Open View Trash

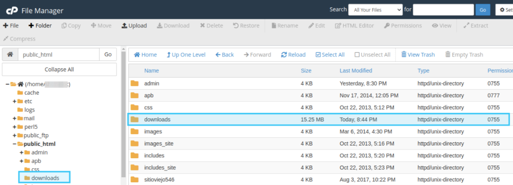(x=418, y=55)
